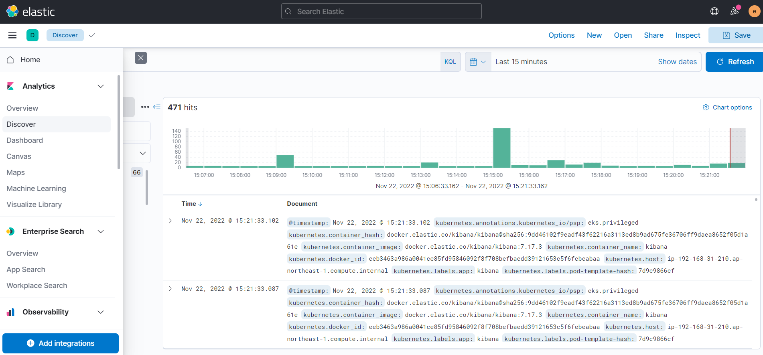Open Machine Learning

click(37, 189)
